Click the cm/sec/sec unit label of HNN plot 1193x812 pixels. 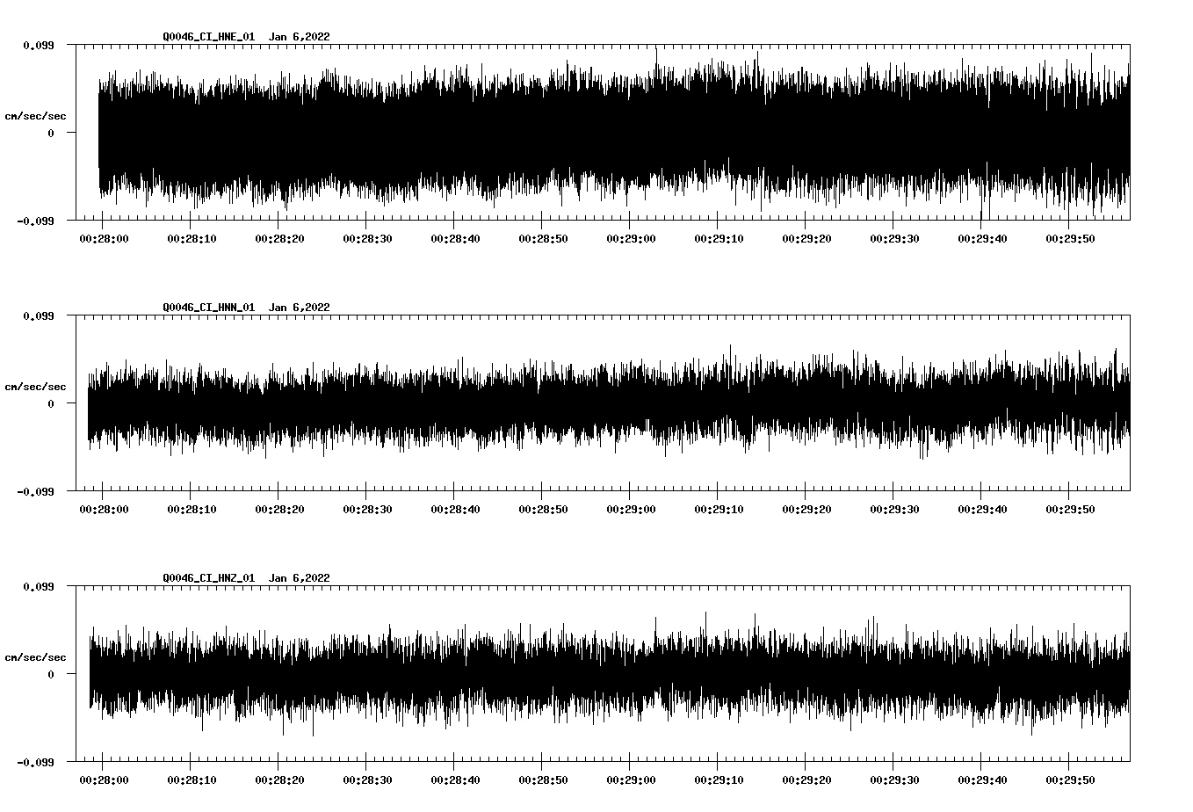pyautogui.click(x=35, y=387)
